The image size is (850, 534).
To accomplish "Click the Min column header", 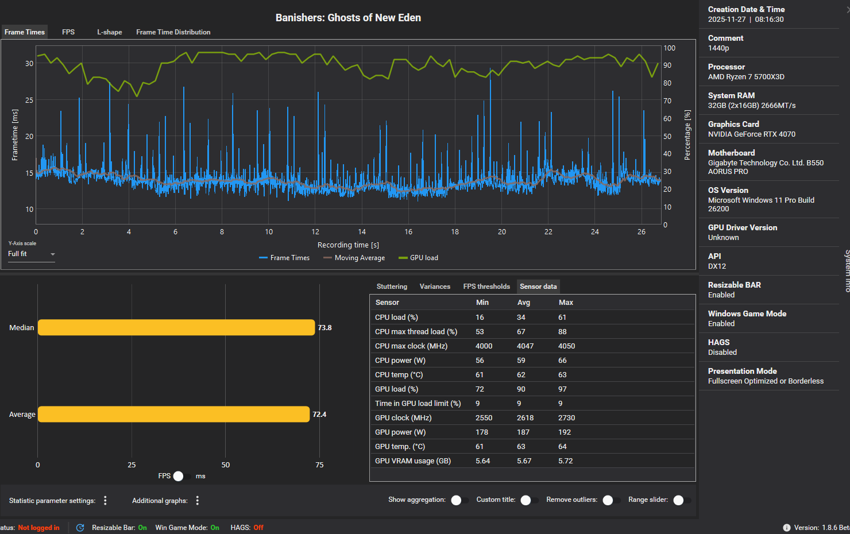I will 482,303.
